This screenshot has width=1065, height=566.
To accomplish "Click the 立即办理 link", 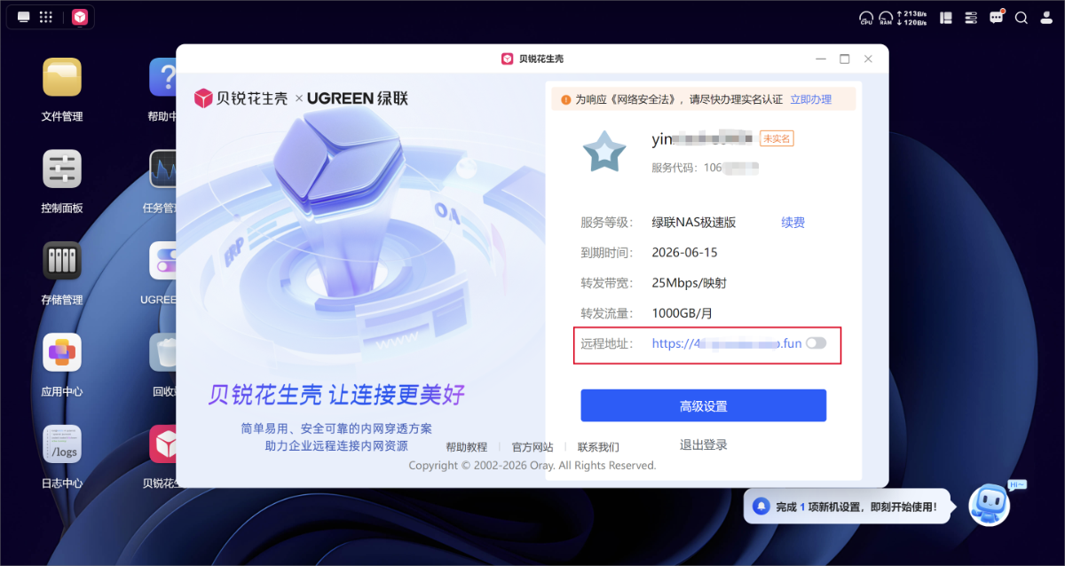I will (811, 99).
